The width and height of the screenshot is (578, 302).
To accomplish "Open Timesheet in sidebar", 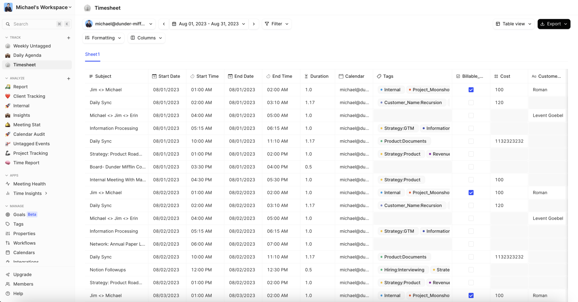I will pyautogui.click(x=37, y=65).
